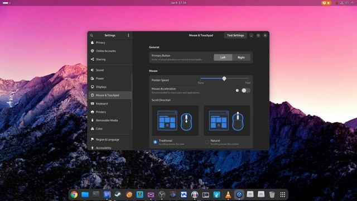Open Sound settings in the sidebar

[110, 70]
